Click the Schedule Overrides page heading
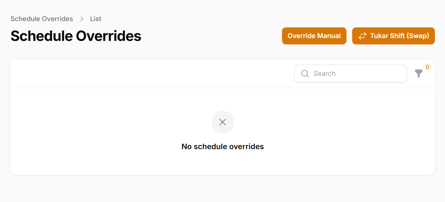This screenshot has width=445, height=202. click(x=76, y=36)
